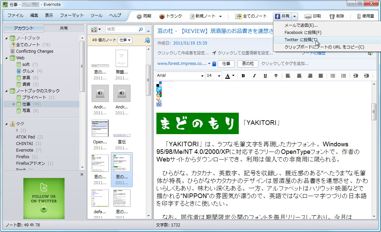Viewport: 381px width, 232px height.
Task: Click the 全てのノート toolbar button
Action: coord(251,16)
